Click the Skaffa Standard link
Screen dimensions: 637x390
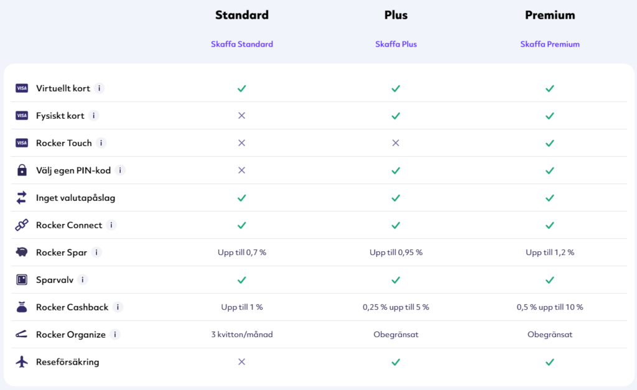click(x=242, y=44)
